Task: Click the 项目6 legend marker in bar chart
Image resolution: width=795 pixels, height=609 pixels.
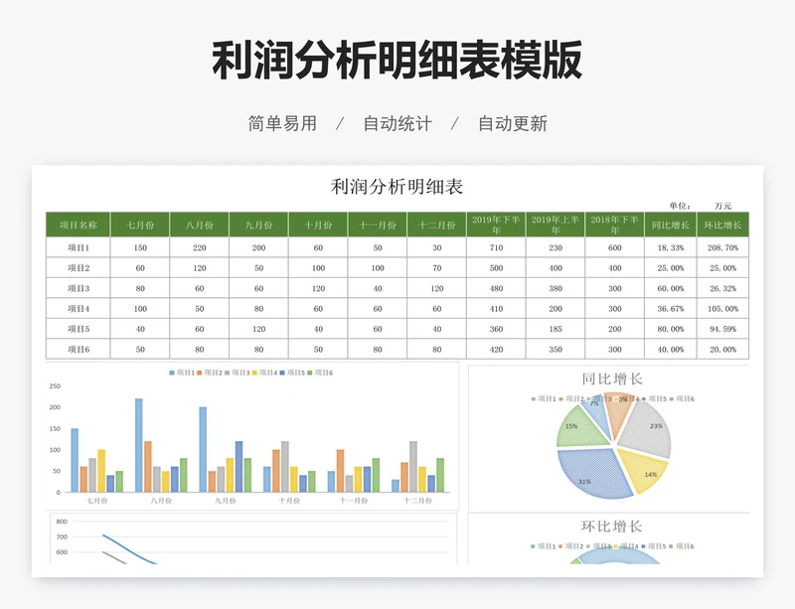Action: point(311,373)
